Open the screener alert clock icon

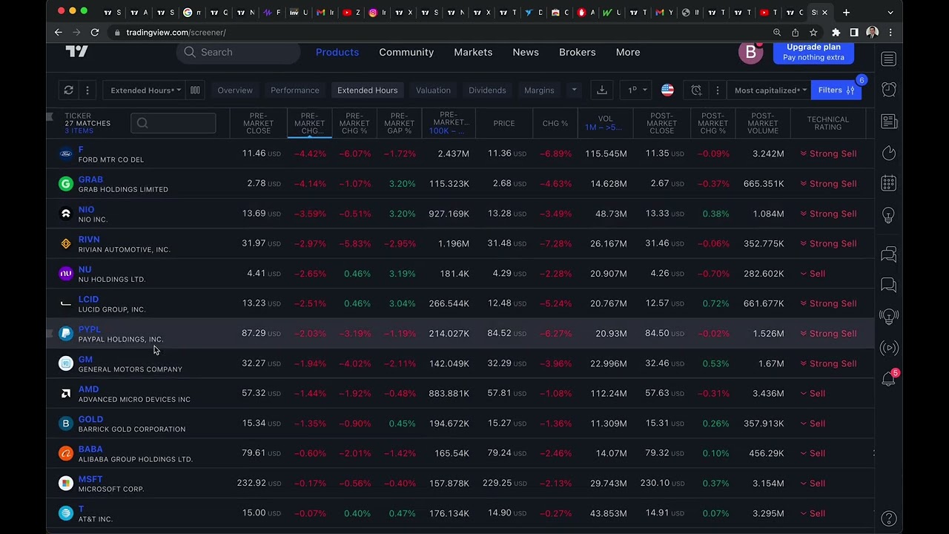pyautogui.click(x=696, y=90)
